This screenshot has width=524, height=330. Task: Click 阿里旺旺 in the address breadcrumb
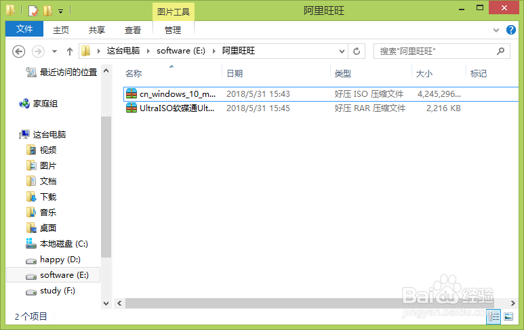[x=239, y=51]
